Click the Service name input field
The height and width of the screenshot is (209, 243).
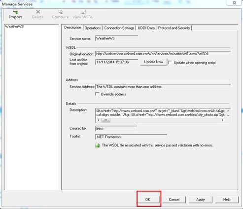point(116,38)
